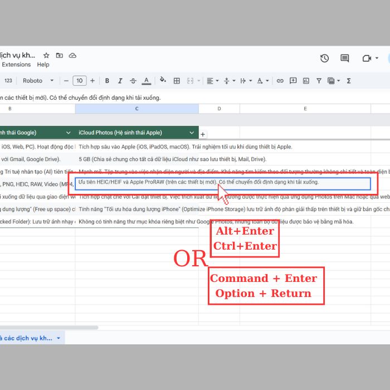Star the spreadsheet document
This screenshot has height=390, width=390.
pyautogui.click(x=46, y=56)
